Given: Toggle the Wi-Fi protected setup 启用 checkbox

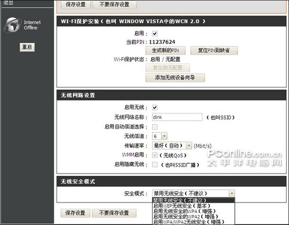Looking at the screenshot, I should pos(155,34).
